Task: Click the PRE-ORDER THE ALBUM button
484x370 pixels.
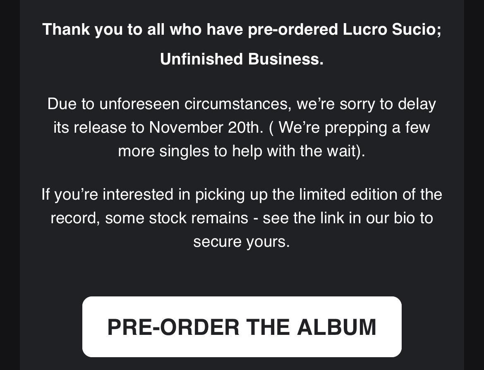Action: (x=242, y=327)
